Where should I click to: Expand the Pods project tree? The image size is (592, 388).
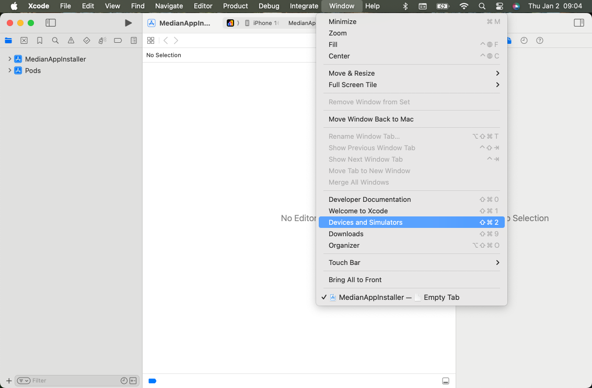coord(10,70)
